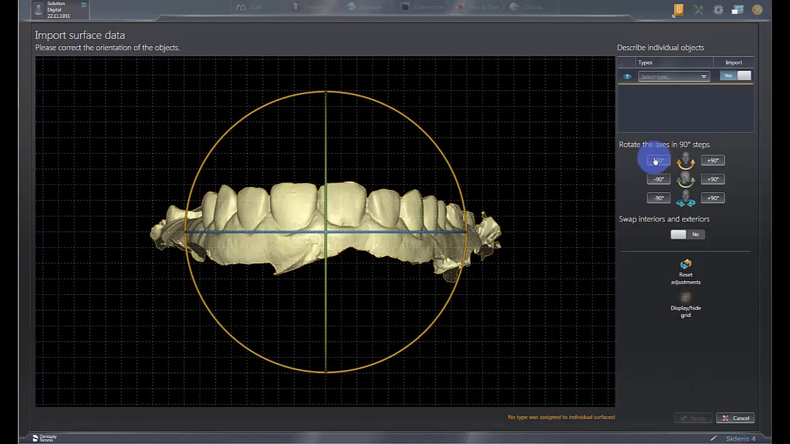This screenshot has width=790, height=444.
Task: Open the Select type dropdown
Action: pyautogui.click(x=673, y=76)
